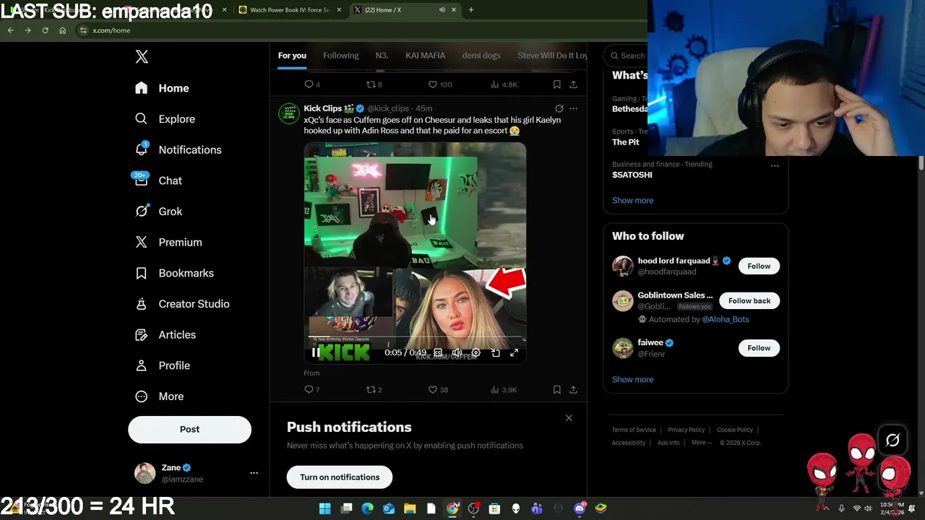View analytics showing 4.8K views
Screen dimensions: 925x520
pyautogui.click(x=504, y=84)
